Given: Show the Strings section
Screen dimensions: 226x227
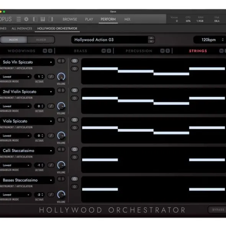Looking at the screenshot, I should tap(198, 51).
